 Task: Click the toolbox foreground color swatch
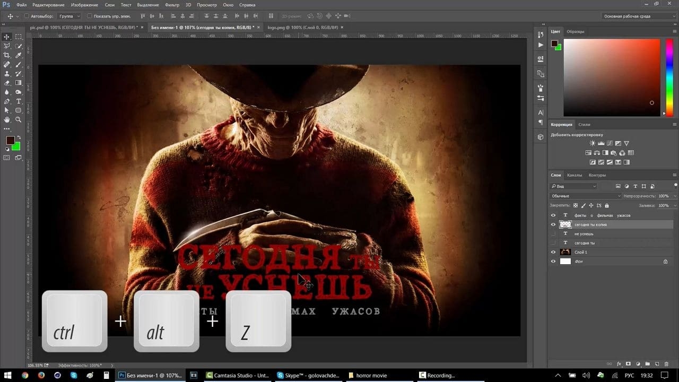[x=10, y=140]
